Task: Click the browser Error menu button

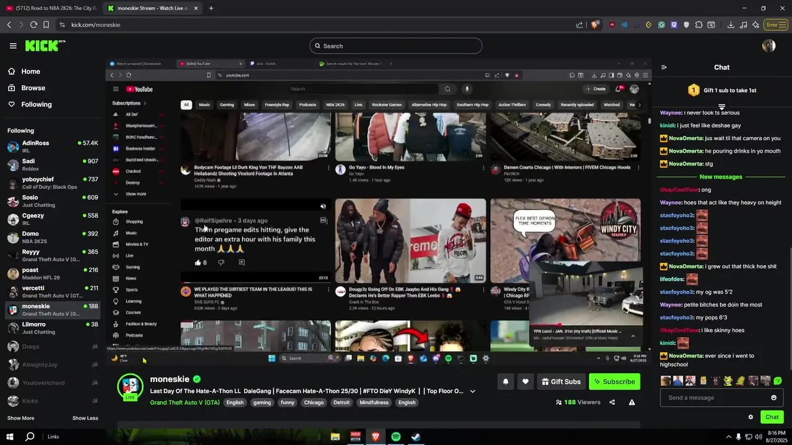Action: (x=775, y=25)
